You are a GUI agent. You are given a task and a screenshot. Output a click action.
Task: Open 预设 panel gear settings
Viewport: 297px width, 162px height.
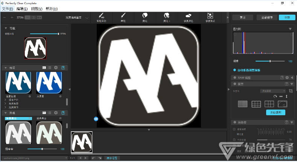[56, 67]
